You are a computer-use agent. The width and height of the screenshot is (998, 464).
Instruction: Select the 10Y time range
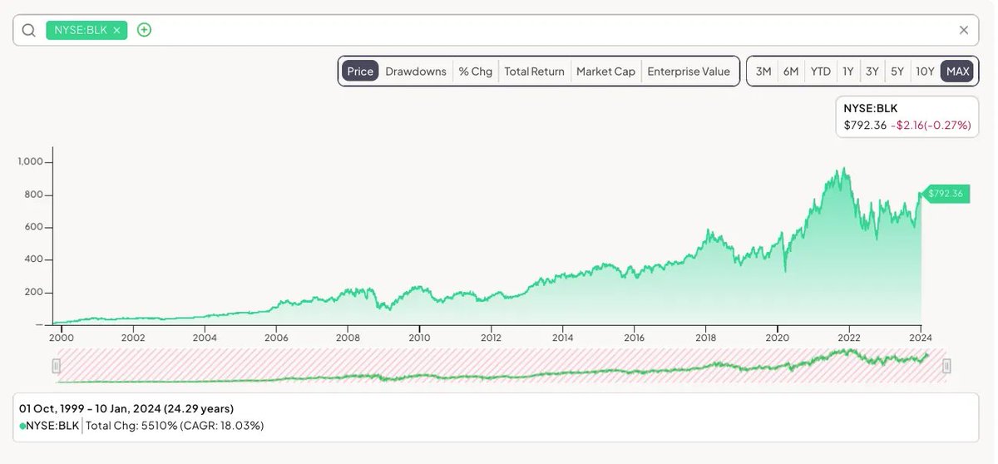(x=925, y=72)
